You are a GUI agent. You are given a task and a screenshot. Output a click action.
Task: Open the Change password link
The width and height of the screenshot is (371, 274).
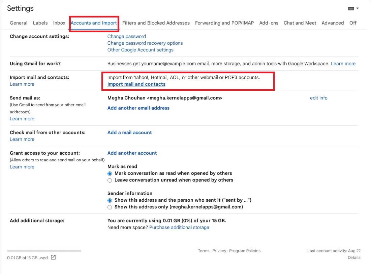(x=126, y=36)
